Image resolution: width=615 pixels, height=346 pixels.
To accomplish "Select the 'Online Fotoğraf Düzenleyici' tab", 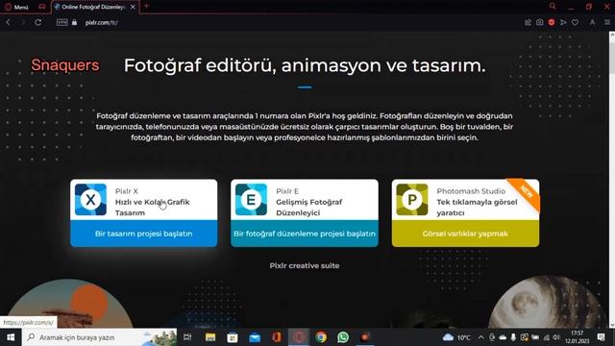I will click(93, 7).
